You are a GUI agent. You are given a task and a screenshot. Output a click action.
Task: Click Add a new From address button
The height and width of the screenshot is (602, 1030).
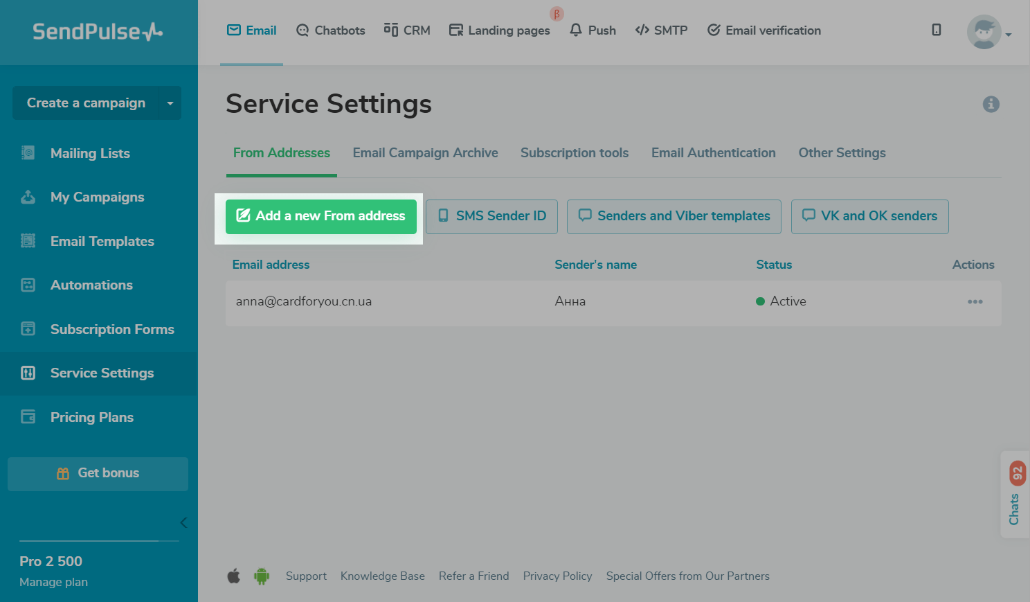point(320,216)
